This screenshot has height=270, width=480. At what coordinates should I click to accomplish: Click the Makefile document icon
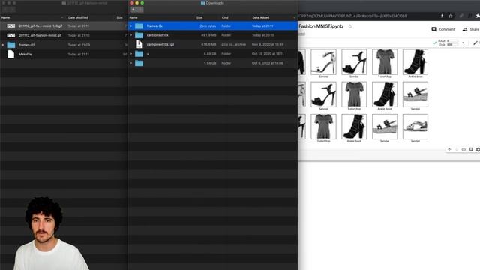click(x=11, y=54)
